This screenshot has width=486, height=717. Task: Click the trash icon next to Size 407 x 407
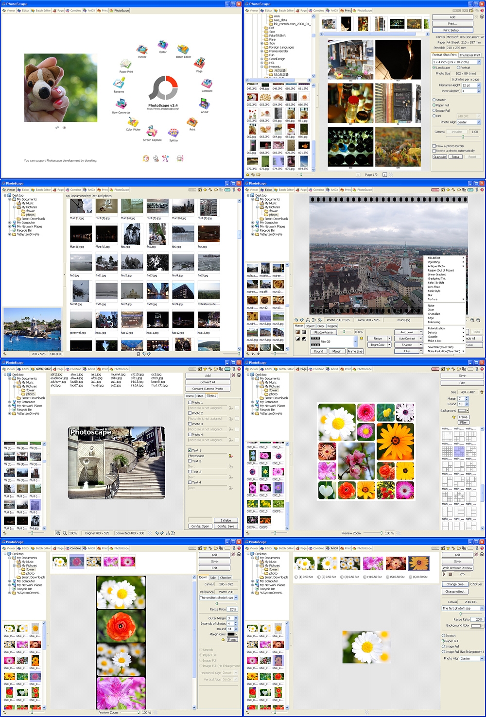click(x=482, y=392)
